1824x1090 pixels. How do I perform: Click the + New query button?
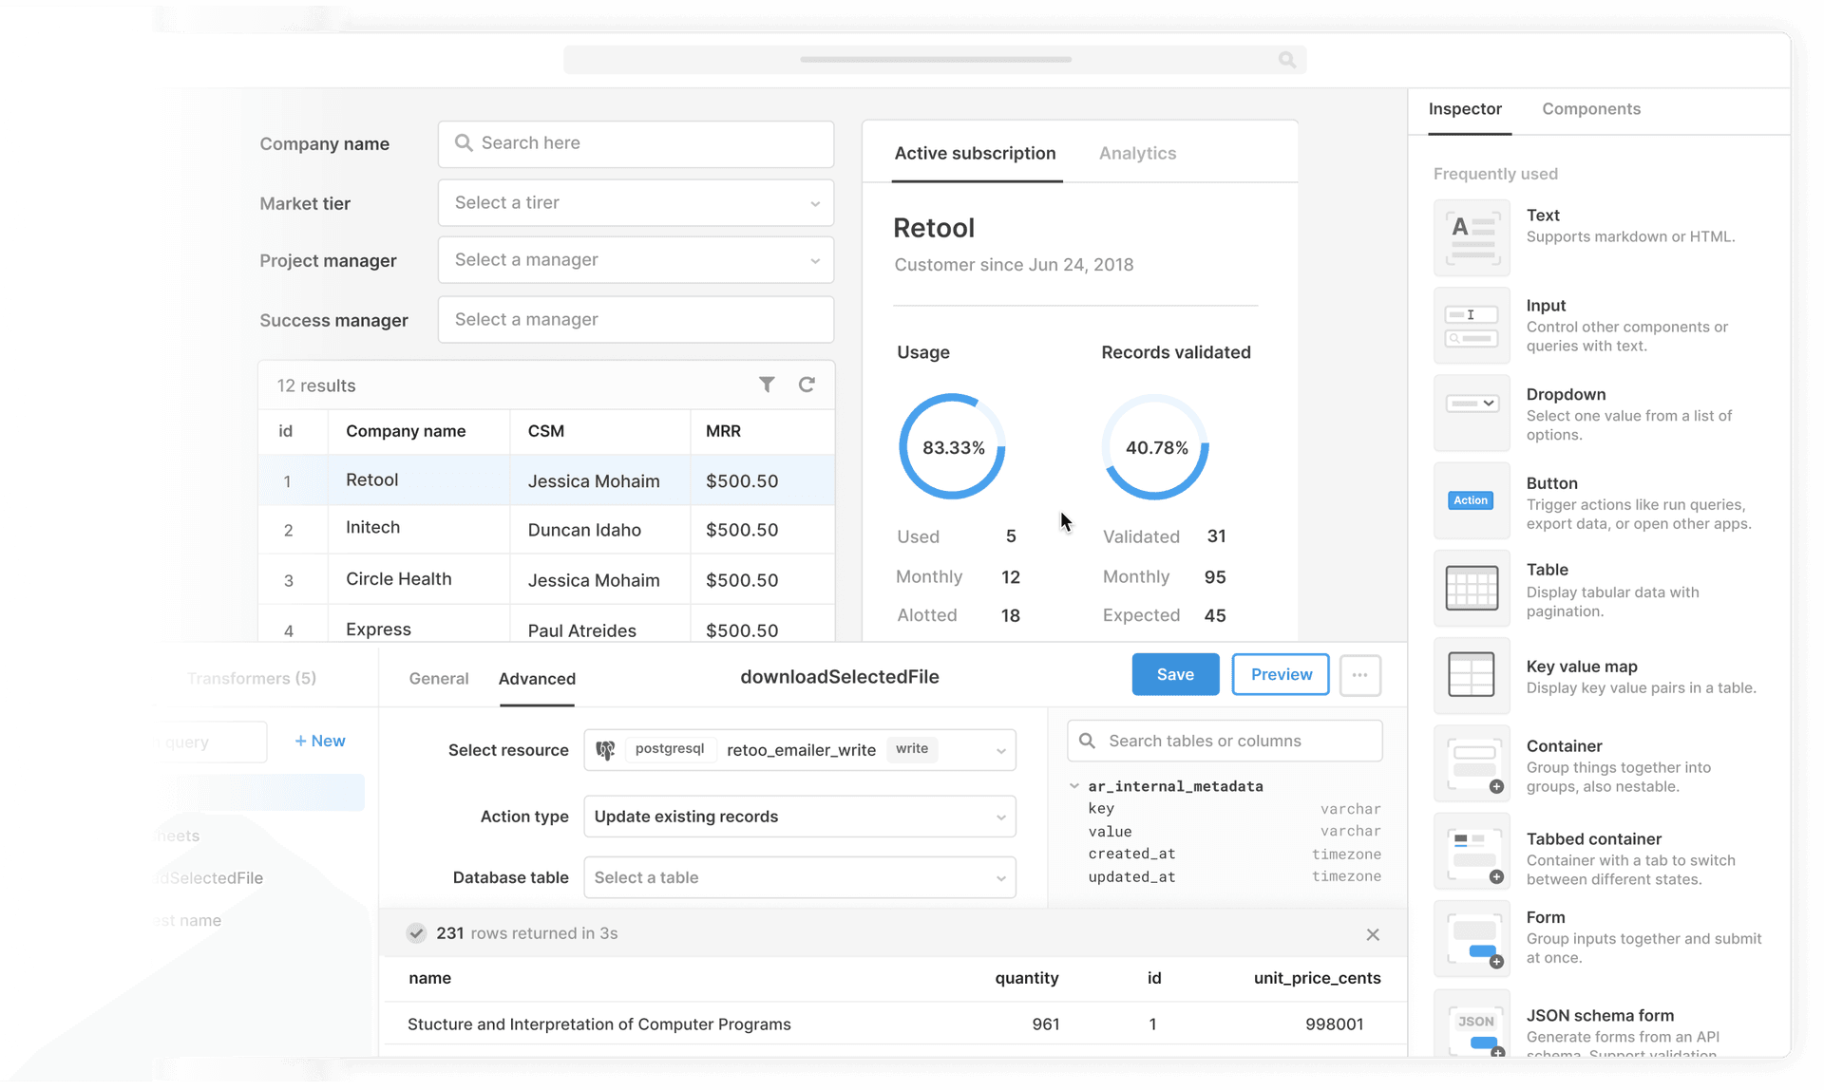point(320,741)
